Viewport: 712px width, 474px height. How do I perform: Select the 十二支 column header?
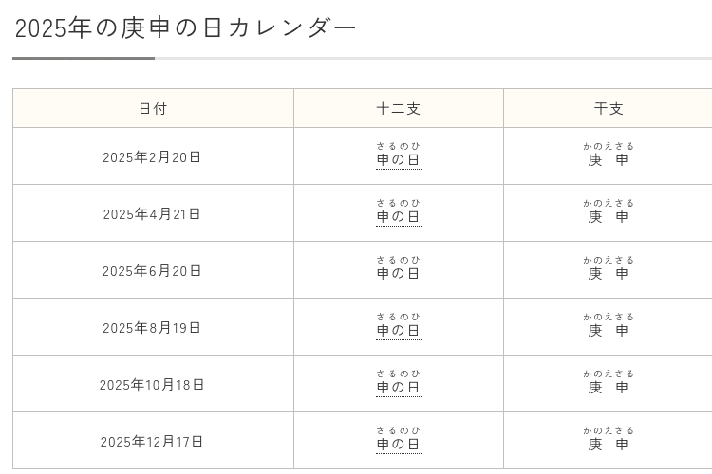398,109
